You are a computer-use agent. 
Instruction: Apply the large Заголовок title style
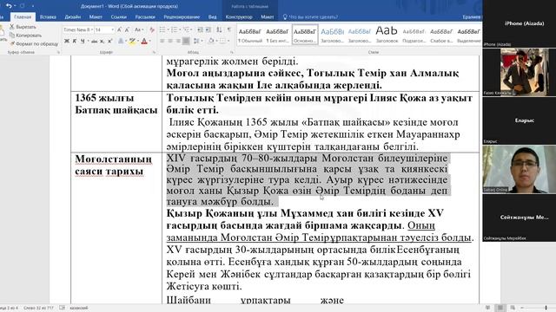point(387,35)
